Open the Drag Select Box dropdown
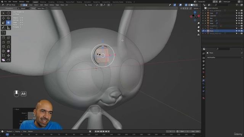 41,8
